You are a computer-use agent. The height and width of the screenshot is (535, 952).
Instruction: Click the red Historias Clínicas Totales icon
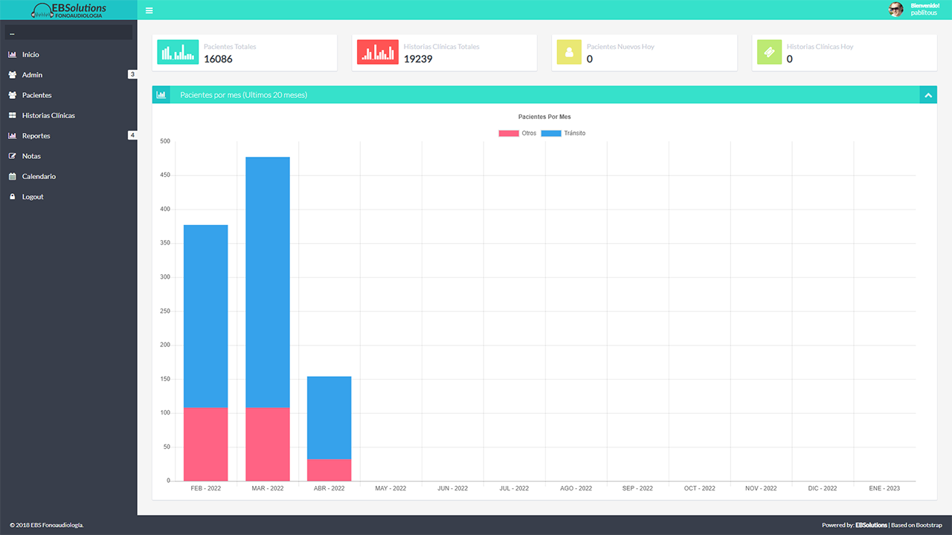click(378, 52)
